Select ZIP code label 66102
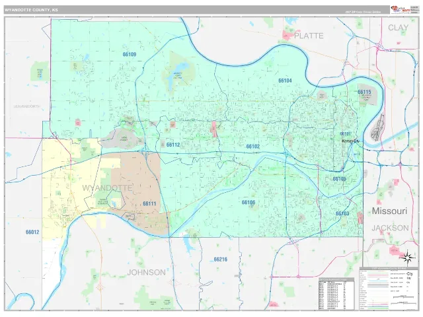 (253, 147)
